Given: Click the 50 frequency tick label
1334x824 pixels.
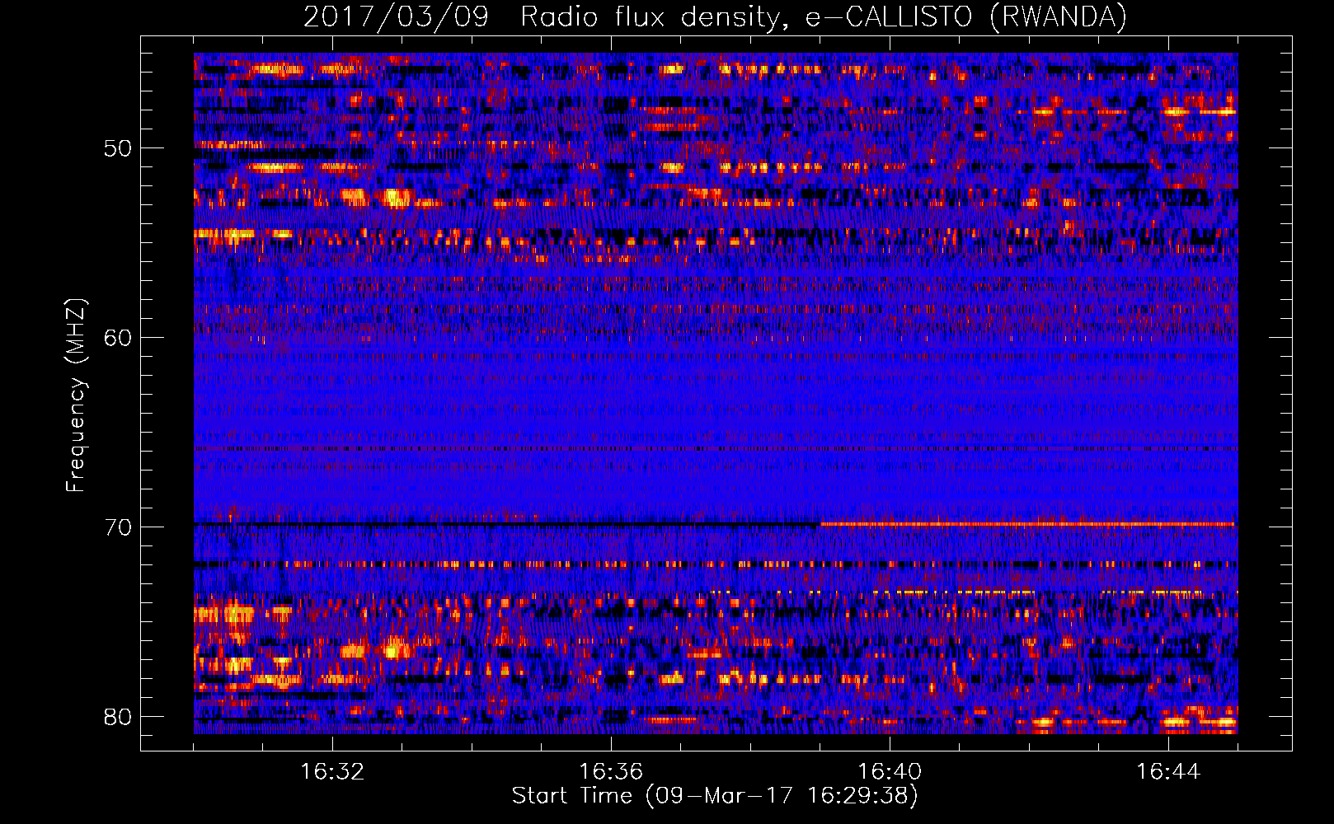Looking at the screenshot, I should click(x=118, y=148).
